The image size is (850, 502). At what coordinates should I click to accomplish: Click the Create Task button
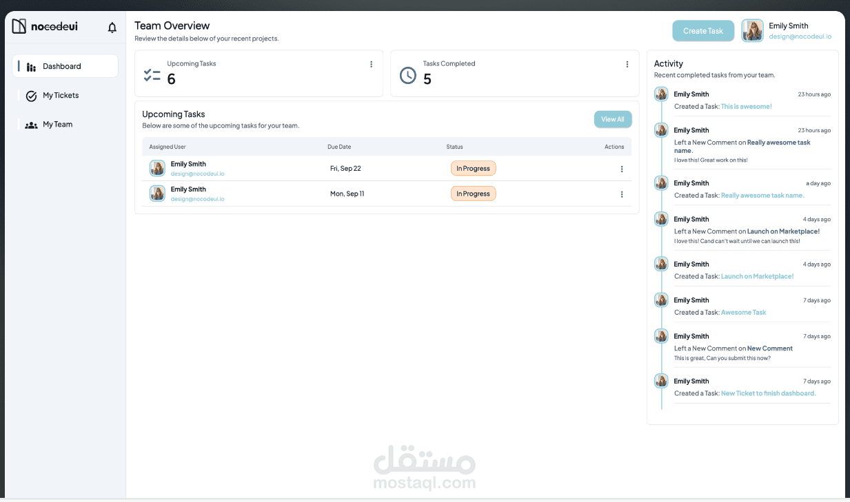click(x=702, y=30)
